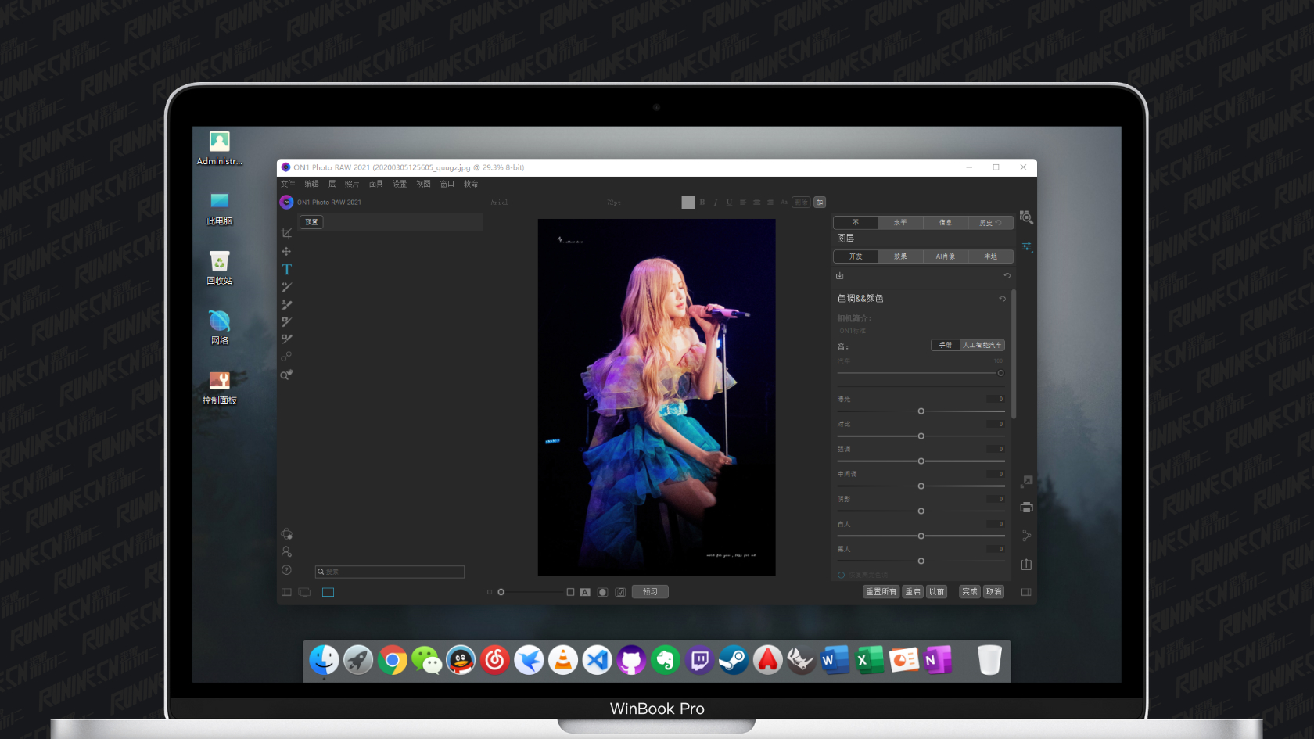Select the 人工智能汽车 (AI Auto) tone option
The height and width of the screenshot is (739, 1314).
982,345
